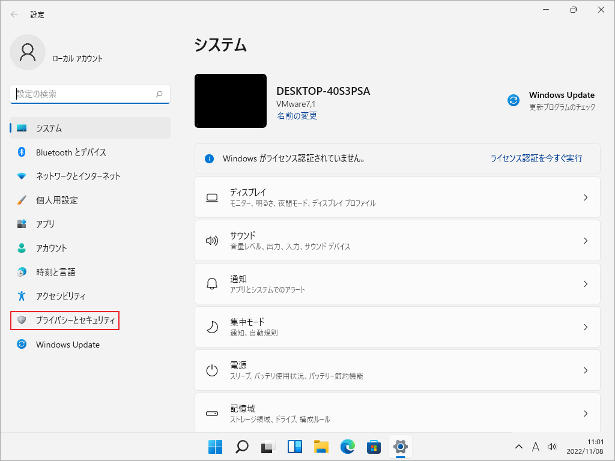Click the 名前の変更 link
The width and height of the screenshot is (615, 461).
point(297,116)
